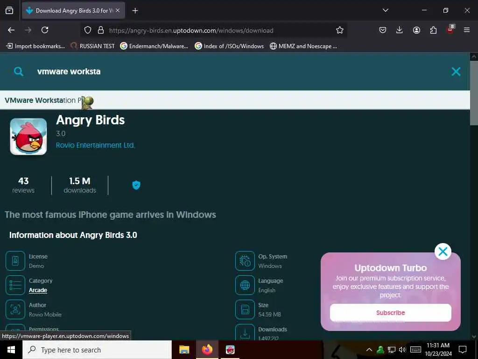Close the Download Angry Birds tab
478x359 pixels.
point(118,10)
